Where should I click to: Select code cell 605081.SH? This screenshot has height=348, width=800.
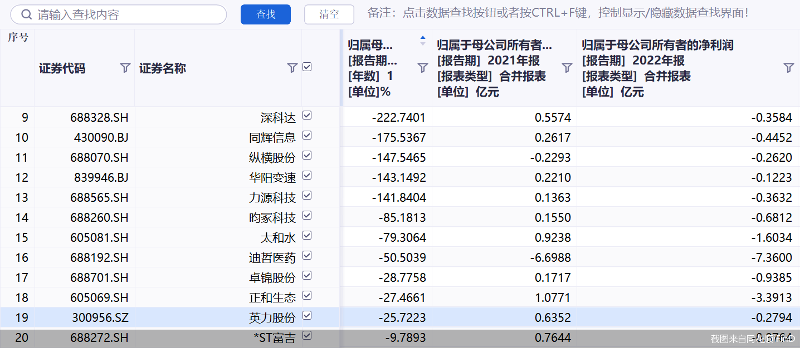[99, 237]
